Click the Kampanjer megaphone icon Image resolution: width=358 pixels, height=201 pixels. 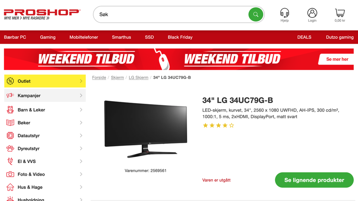point(10,95)
